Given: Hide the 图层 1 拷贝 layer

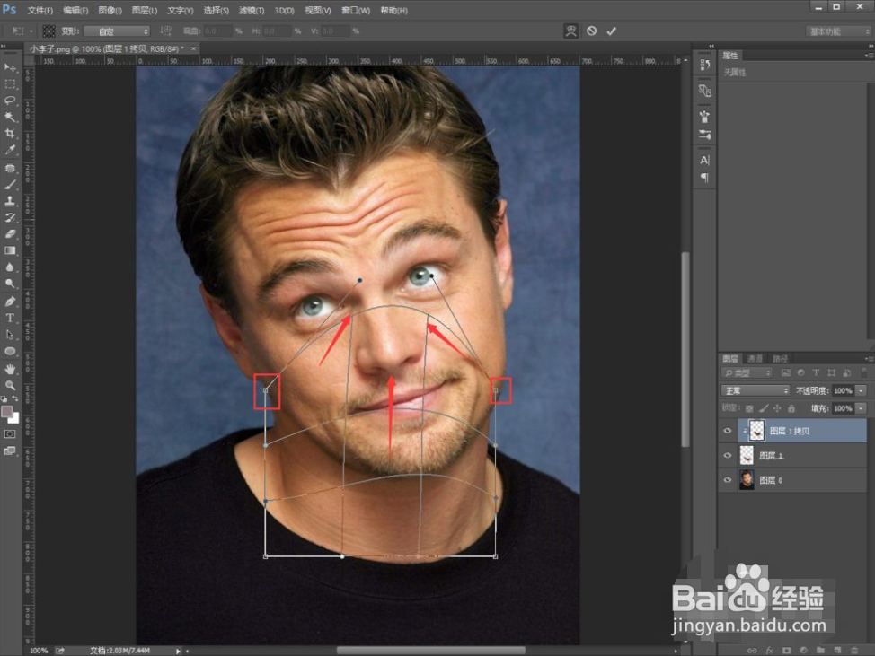Looking at the screenshot, I should point(727,431).
